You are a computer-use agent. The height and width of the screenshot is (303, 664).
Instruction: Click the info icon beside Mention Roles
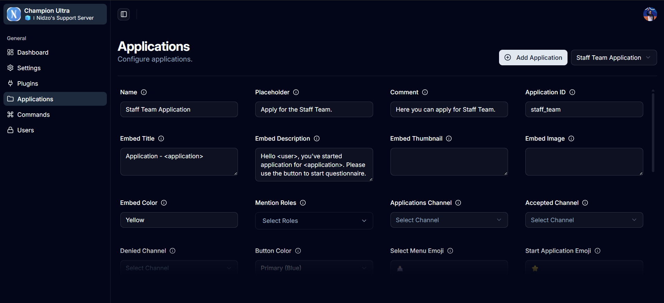tap(303, 203)
